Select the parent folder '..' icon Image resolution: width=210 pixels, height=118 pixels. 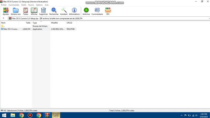(2, 26)
